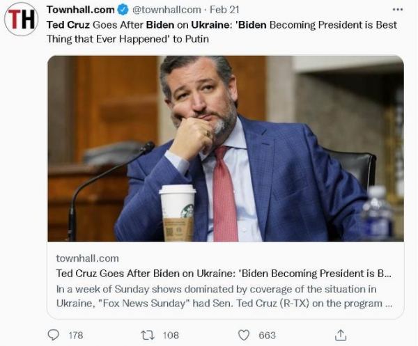418x346 pixels.
Task: Click the townhall.com domain in the card
Action: 87,258
